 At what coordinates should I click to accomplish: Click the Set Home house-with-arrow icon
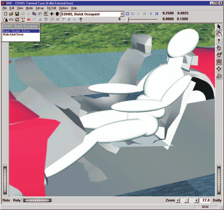[x=219, y=55]
